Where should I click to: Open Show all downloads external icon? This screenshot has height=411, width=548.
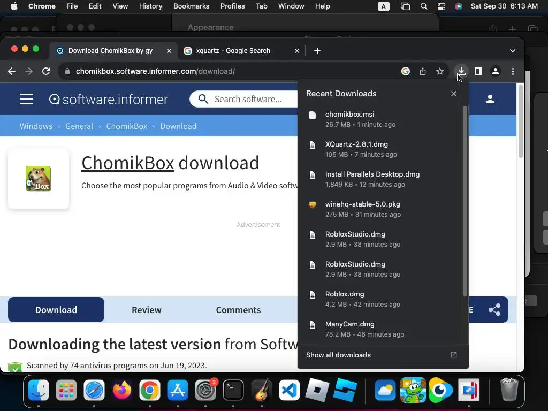click(x=454, y=355)
